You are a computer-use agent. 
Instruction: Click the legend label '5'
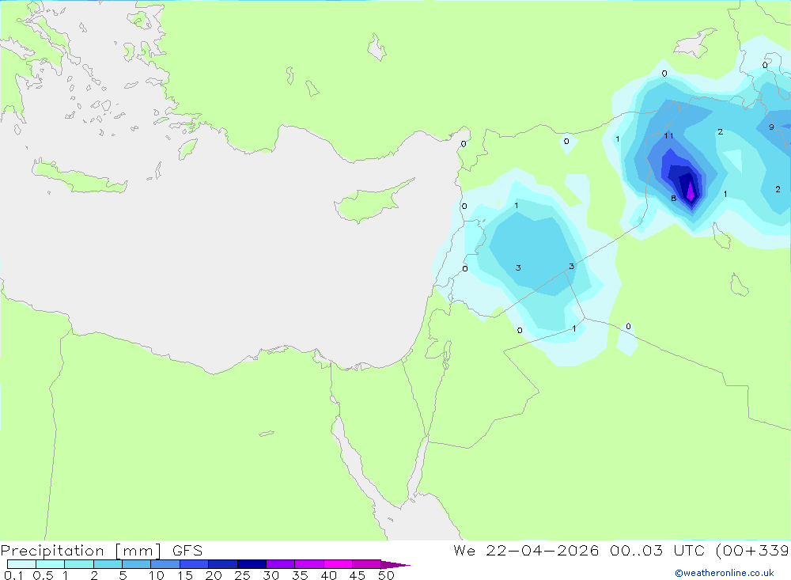pos(123,575)
